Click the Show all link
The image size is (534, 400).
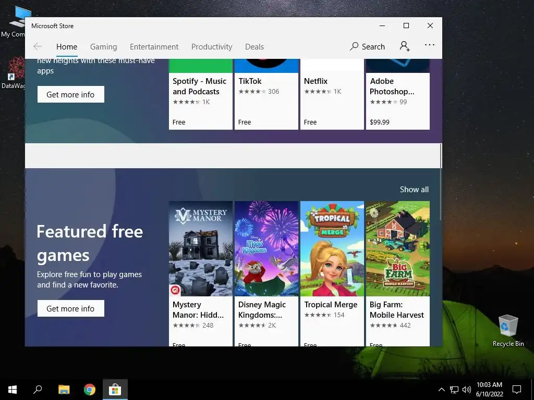(414, 190)
